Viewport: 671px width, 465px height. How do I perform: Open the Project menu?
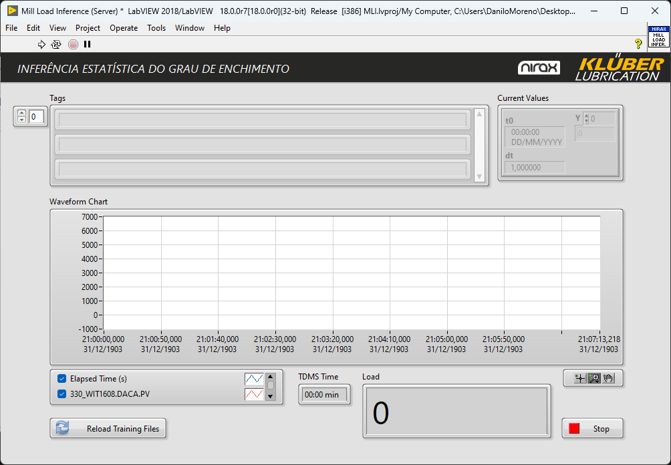click(88, 28)
